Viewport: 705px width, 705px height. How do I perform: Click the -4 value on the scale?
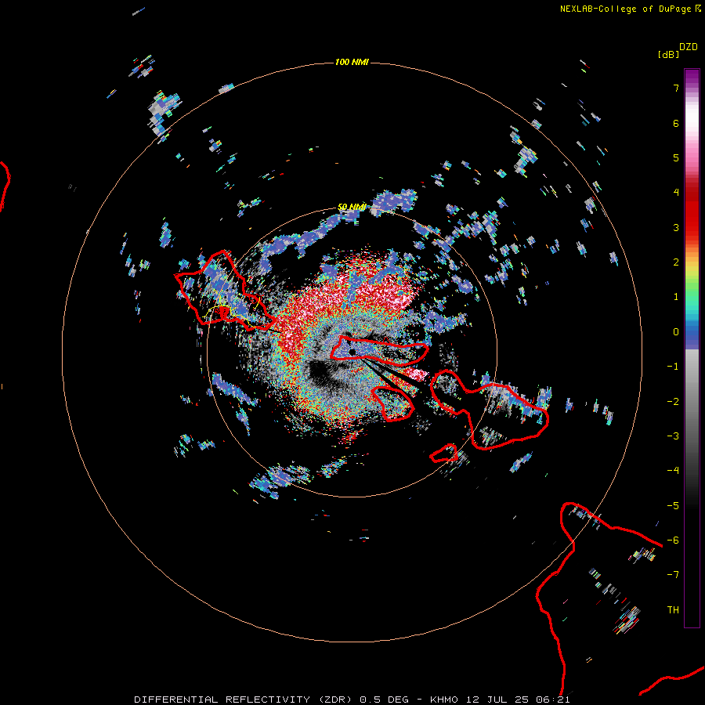[673, 471]
